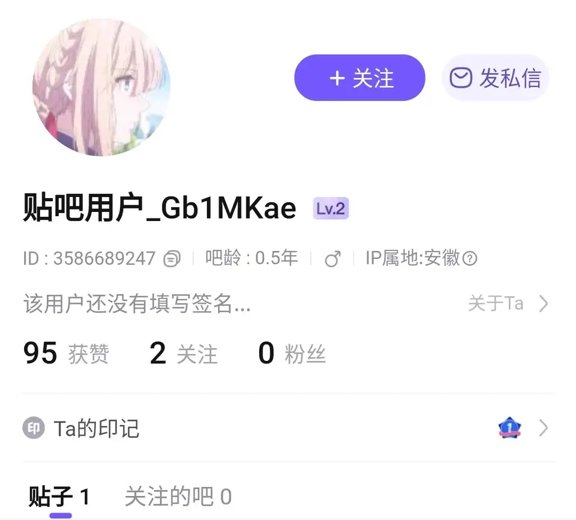Switch to the 贴子 1 tab
This screenshot has height=520, width=576.
pos(59,497)
